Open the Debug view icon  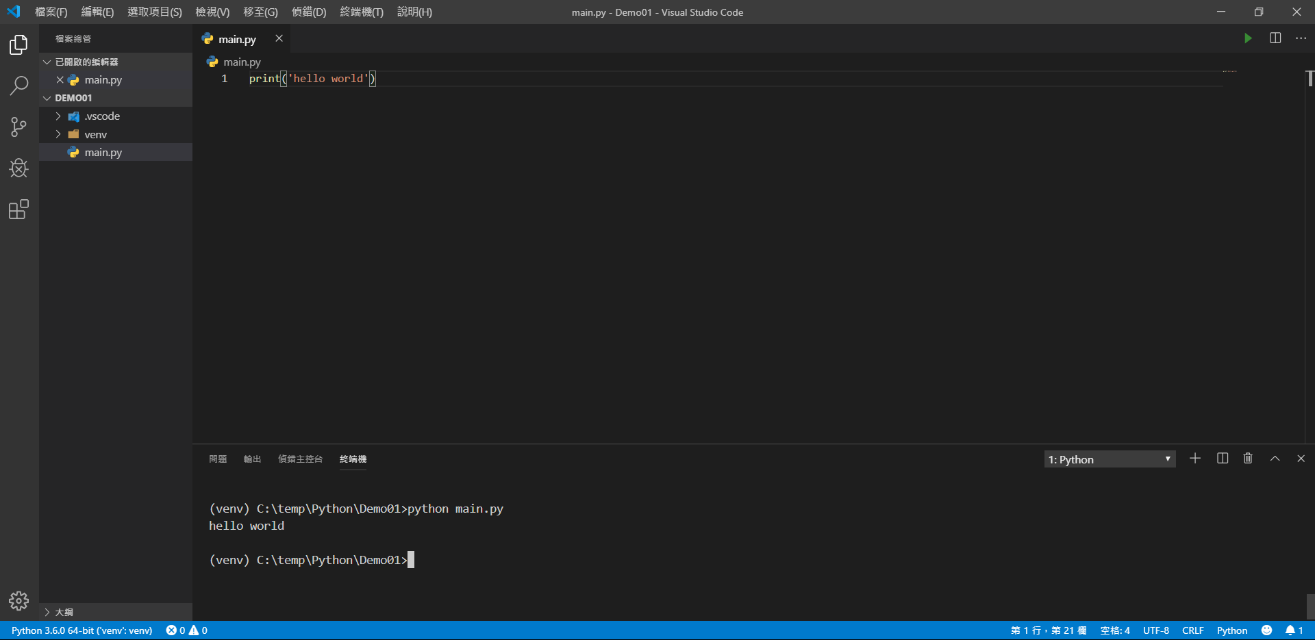[18, 168]
